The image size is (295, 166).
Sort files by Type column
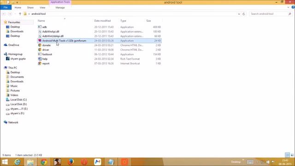point(123,21)
